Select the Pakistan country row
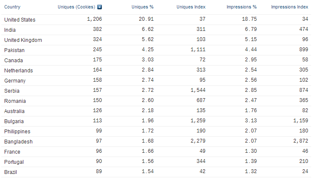The height and width of the screenshot is (179, 323). pos(156,50)
